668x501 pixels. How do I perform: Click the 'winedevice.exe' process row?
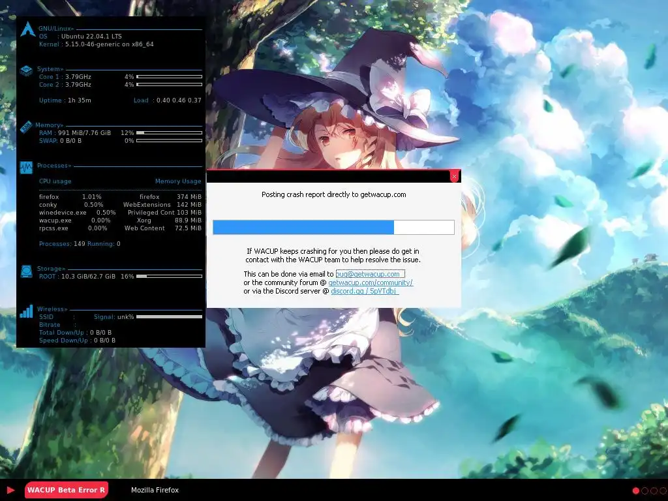(x=77, y=212)
